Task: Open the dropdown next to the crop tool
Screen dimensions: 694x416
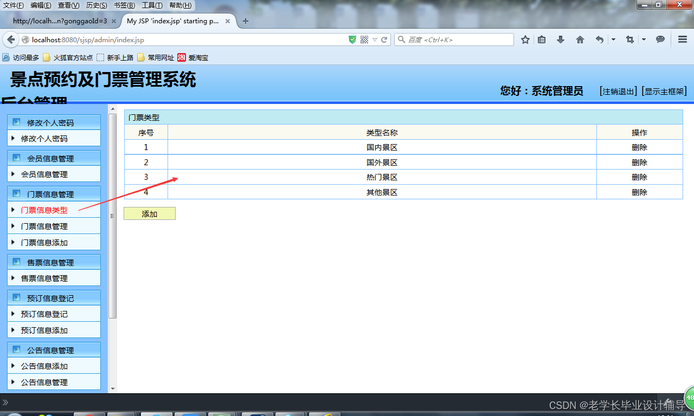Action: (644, 39)
